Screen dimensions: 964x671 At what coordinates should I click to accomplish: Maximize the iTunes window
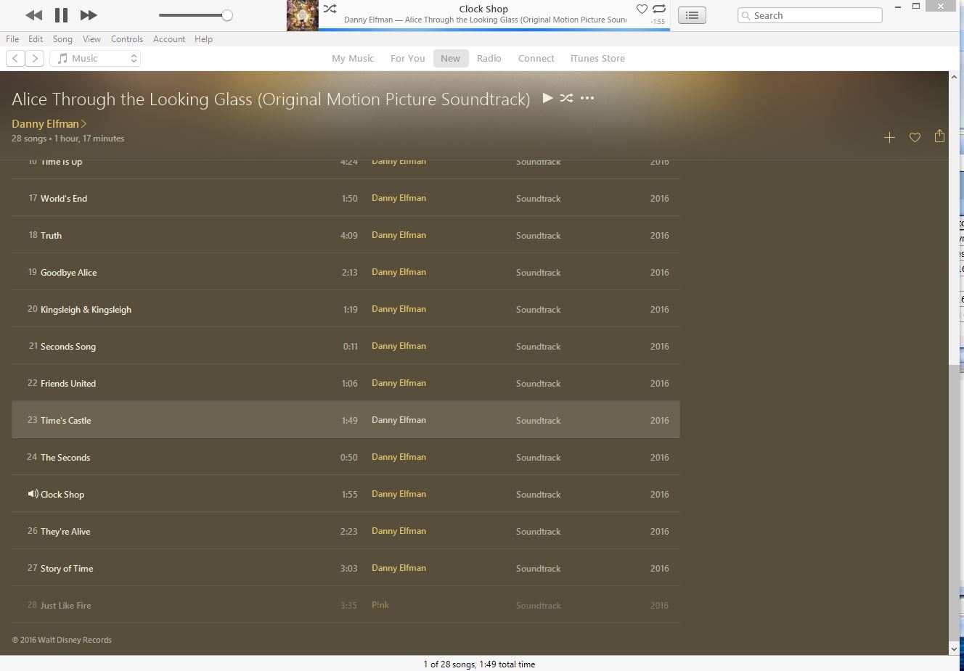(x=916, y=7)
